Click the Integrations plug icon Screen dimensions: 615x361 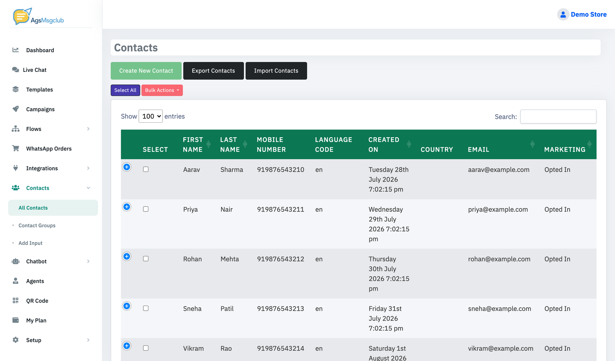15,168
